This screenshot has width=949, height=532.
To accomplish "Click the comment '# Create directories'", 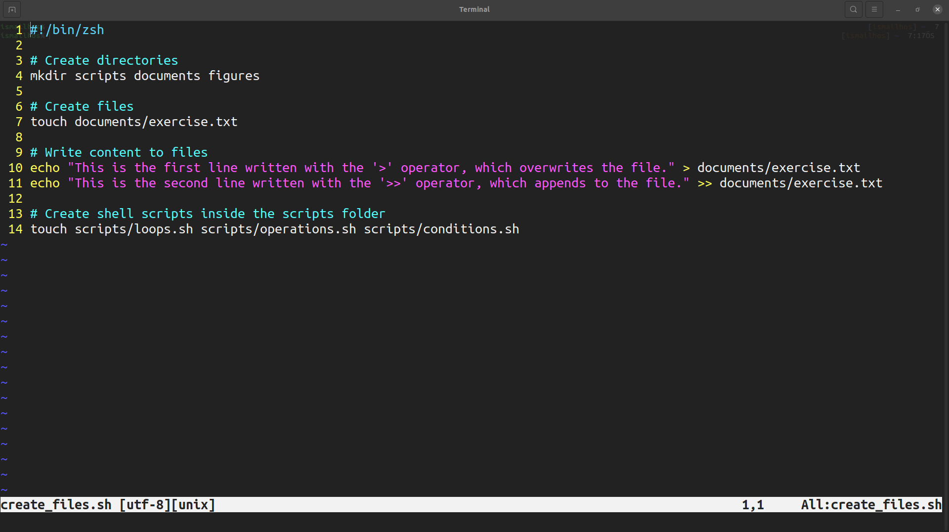I will (x=104, y=60).
